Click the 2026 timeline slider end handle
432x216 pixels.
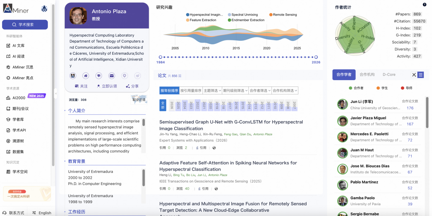tap(316, 57)
